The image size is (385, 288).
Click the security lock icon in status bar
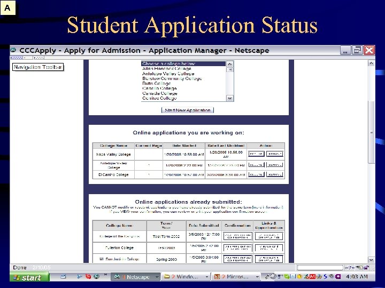(366, 268)
